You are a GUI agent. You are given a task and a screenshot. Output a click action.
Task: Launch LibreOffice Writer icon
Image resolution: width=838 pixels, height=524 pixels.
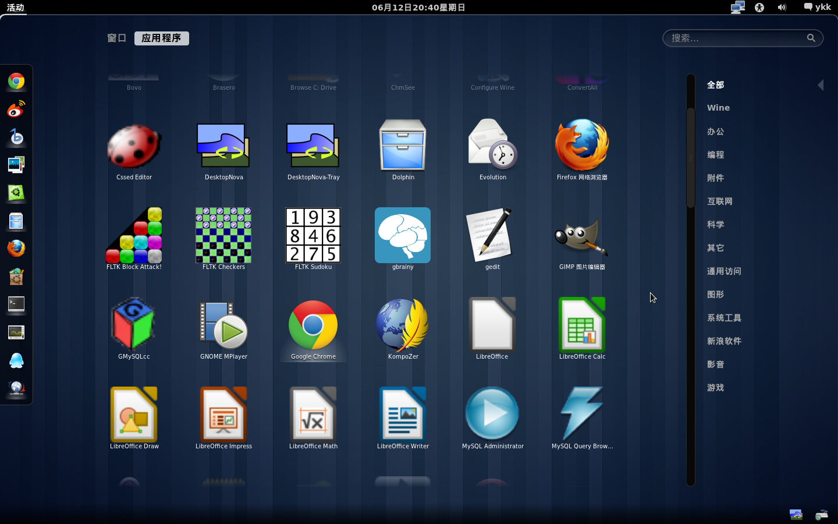pyautogui.click(x=403, y=415)
